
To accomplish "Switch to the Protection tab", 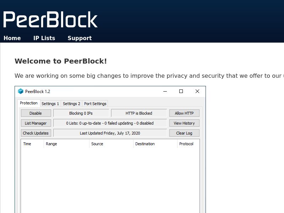I will (28, 103).
